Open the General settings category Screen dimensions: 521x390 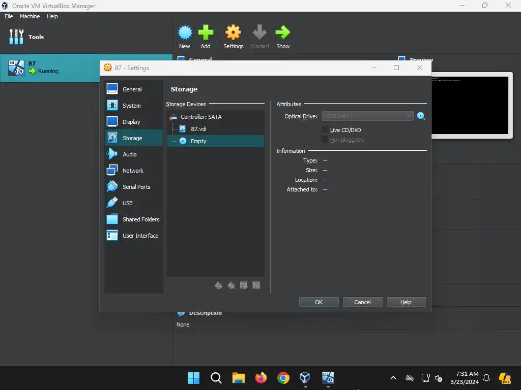[x=134, y=89]
